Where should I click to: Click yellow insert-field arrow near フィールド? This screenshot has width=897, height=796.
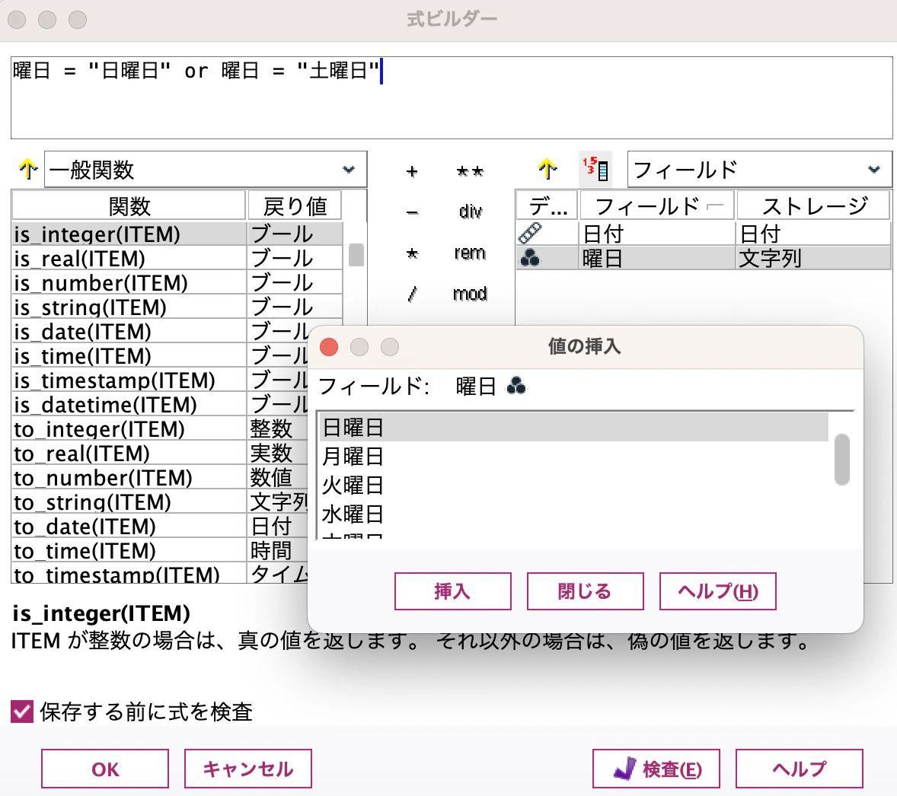547,169
